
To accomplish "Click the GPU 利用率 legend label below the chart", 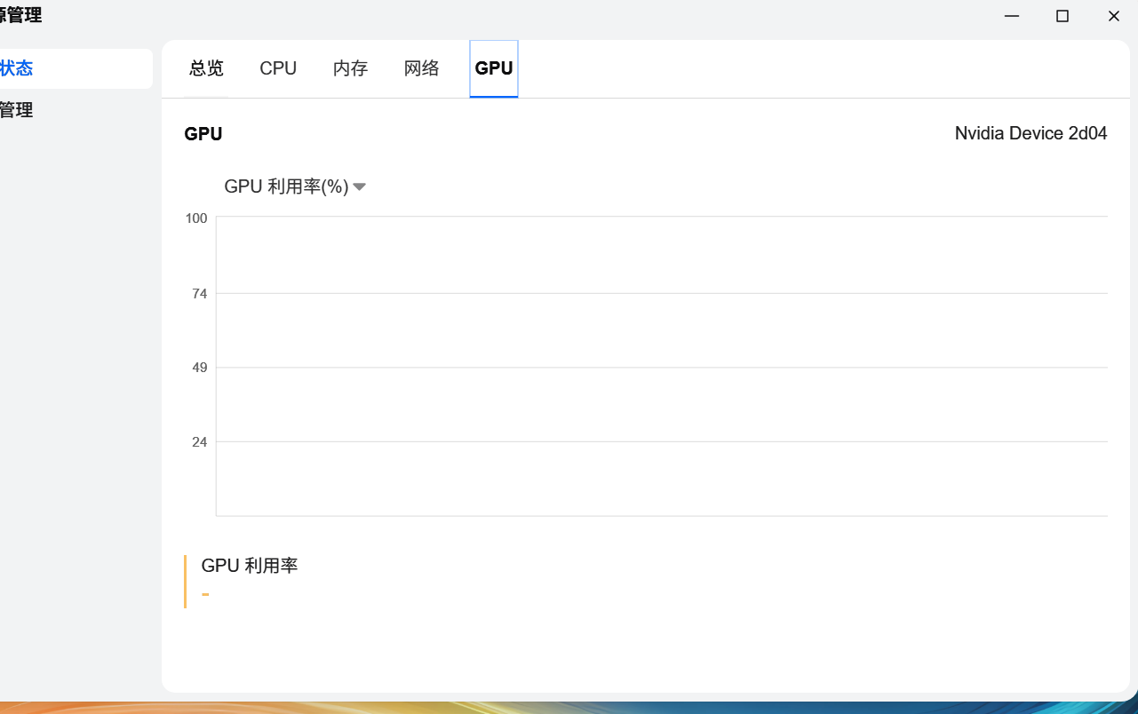I will pyautogui.click(x=250, y=565).
